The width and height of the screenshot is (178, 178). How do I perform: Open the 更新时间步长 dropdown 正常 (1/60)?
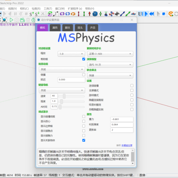110,54
